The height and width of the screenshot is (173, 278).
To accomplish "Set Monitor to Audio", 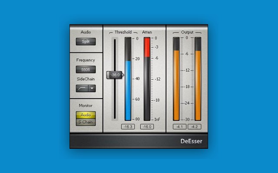I will (x=86, y=115).
